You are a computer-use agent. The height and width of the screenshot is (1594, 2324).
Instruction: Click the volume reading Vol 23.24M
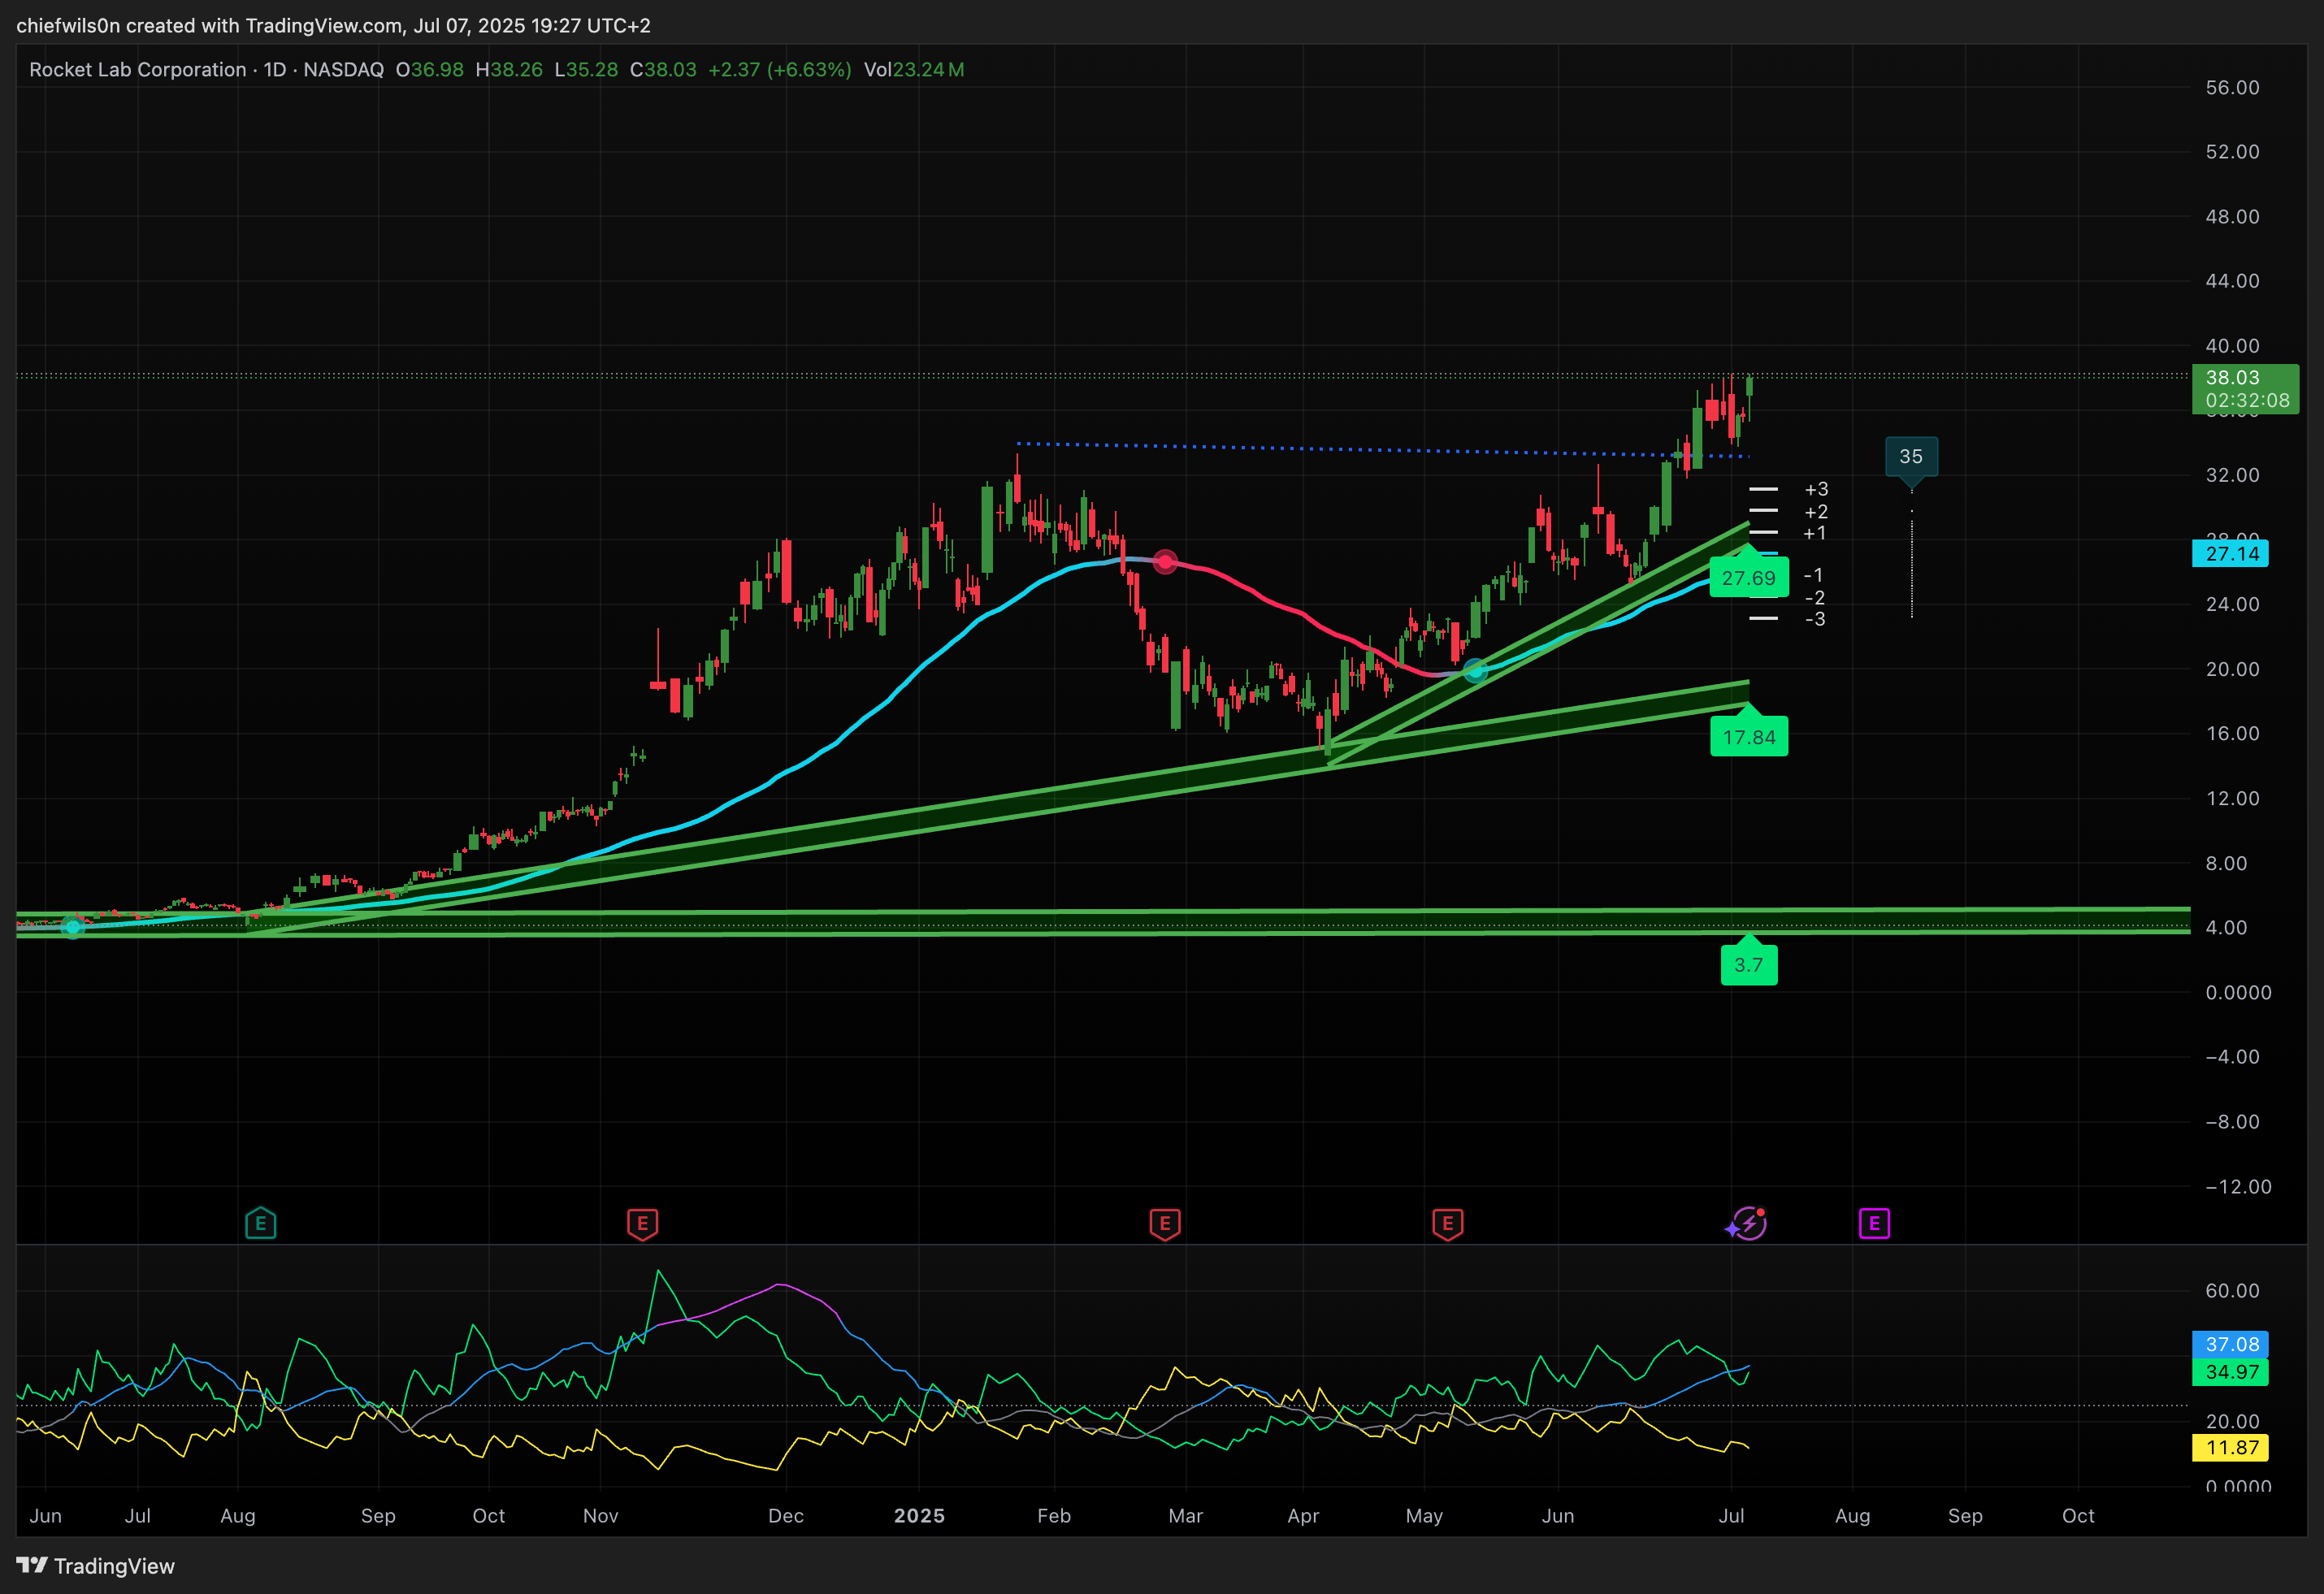[914, 69]
